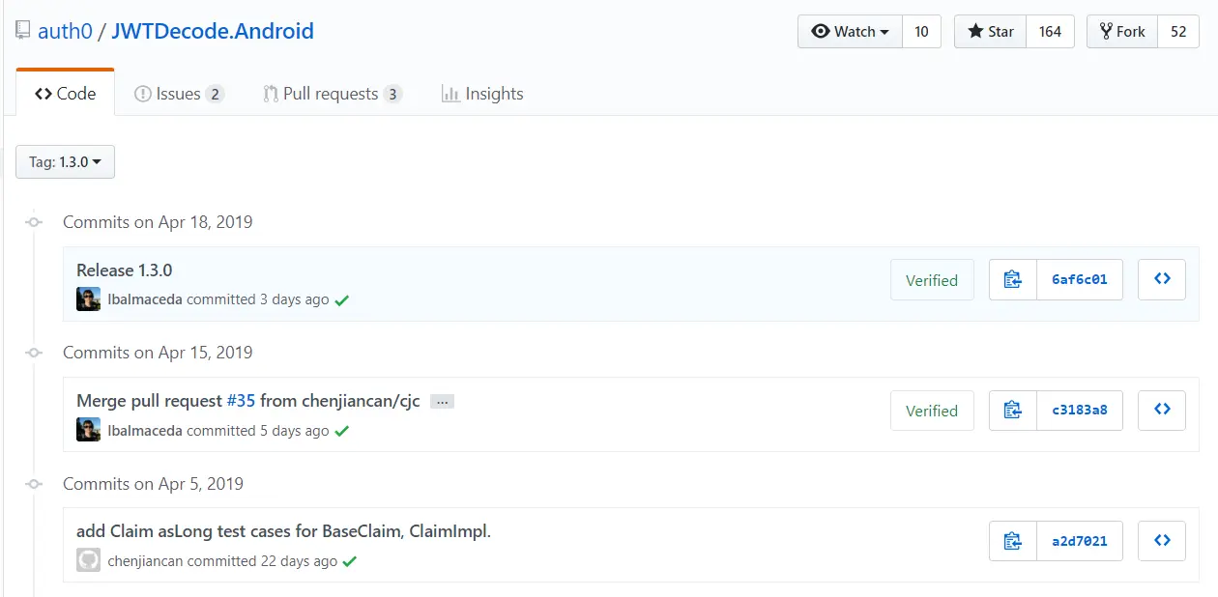This screenshot has height=597, width=1218.
Task: Fork the repository
Action: [1121, 31]
